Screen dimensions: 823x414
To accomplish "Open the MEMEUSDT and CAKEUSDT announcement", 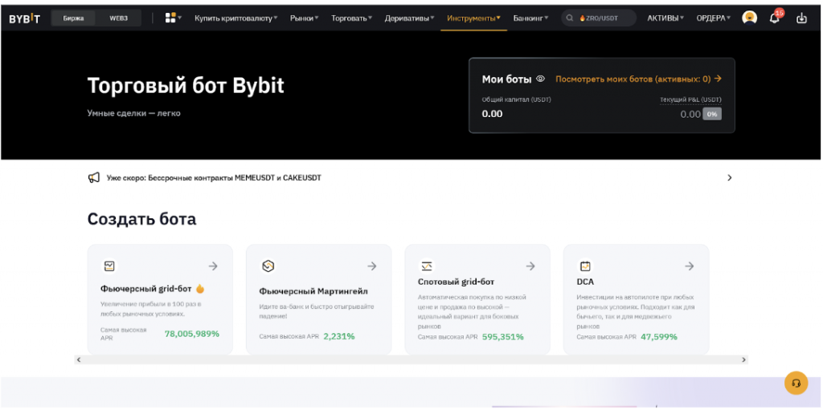I will (x=214, y=177).
